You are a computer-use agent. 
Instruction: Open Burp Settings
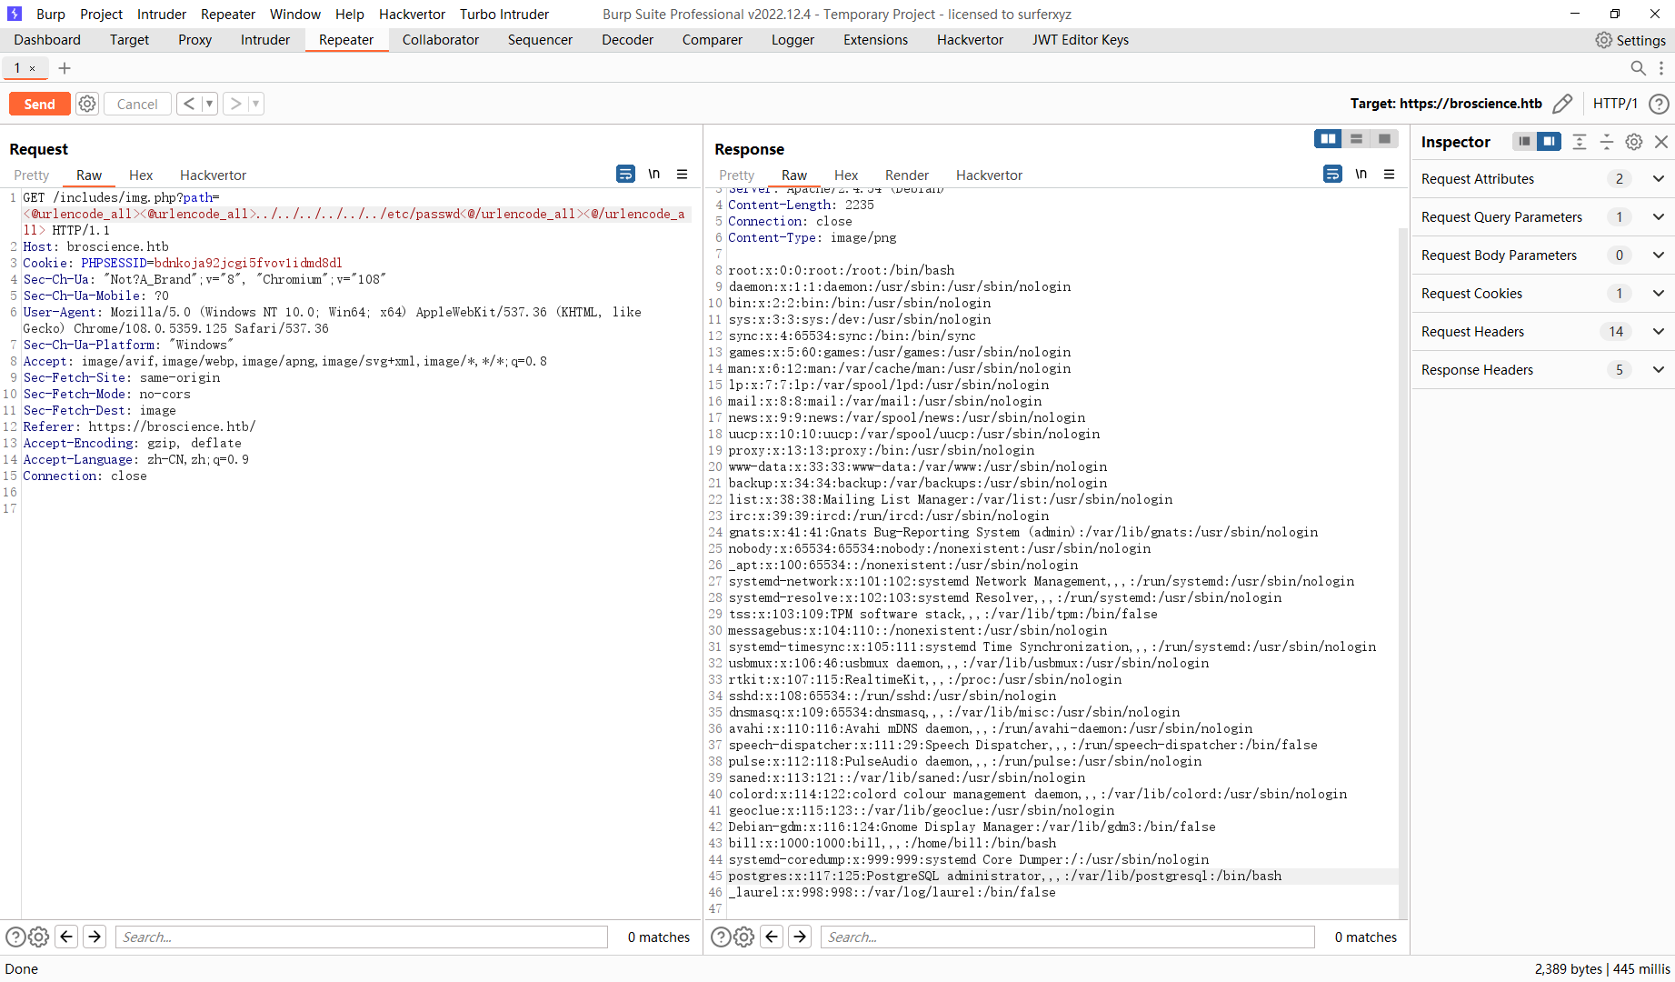(1630, 40)
